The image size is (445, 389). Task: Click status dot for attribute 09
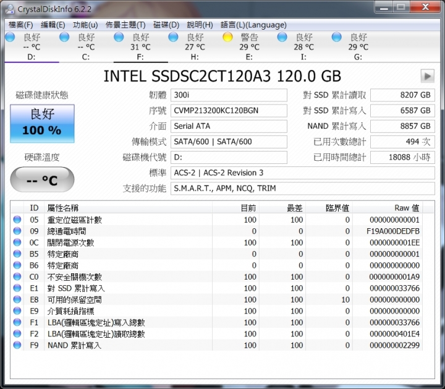17,231
